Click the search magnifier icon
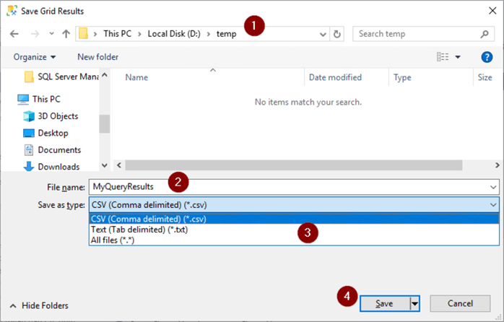 point(485,34)
